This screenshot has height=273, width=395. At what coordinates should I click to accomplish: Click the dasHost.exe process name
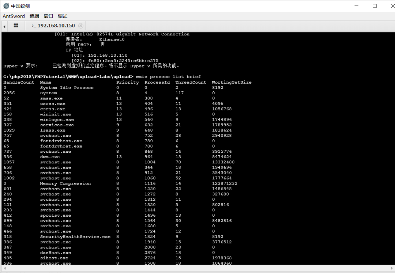pos(56,253)
